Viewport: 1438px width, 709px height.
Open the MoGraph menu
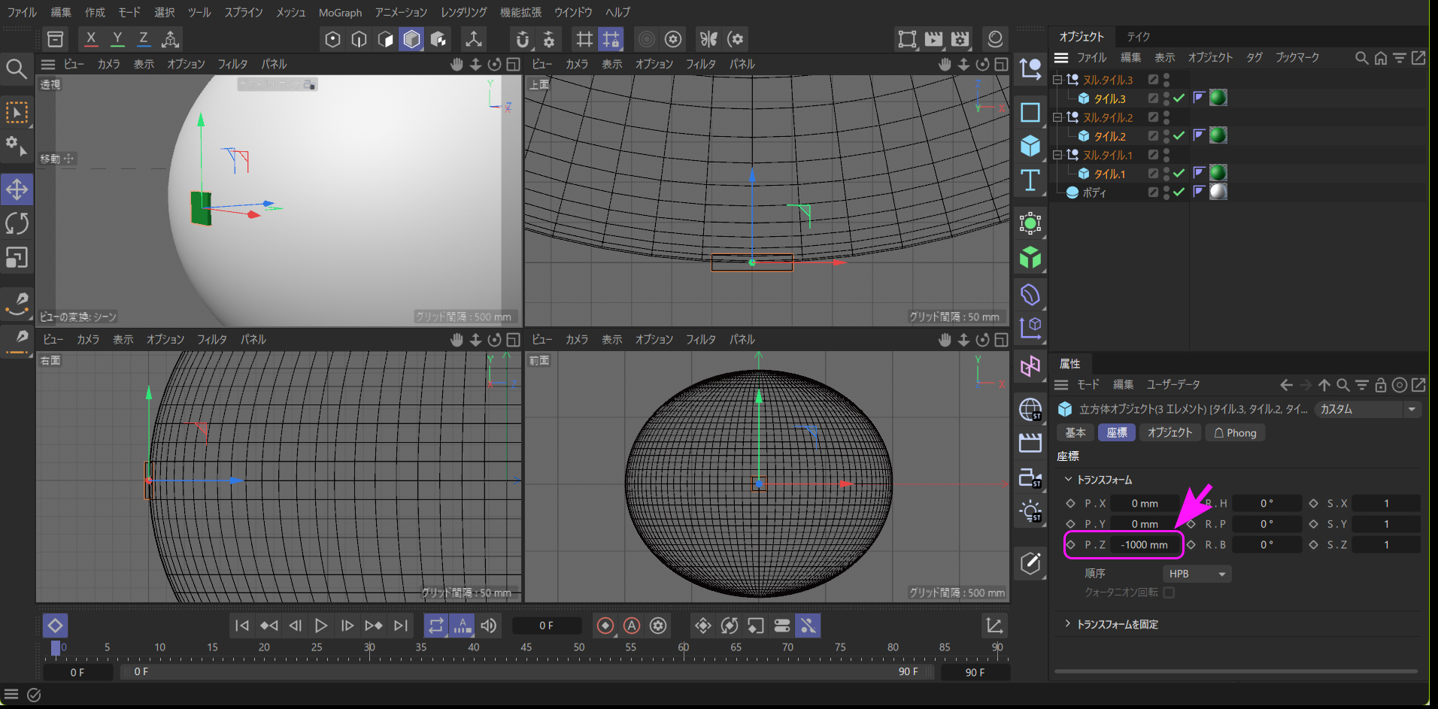coord(340,13)
